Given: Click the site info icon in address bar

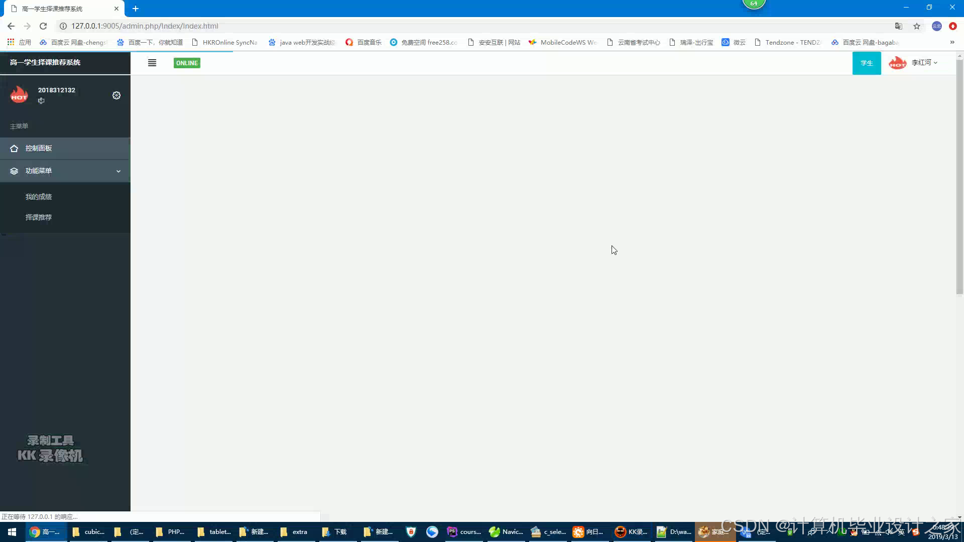Looking at the screenshot, I should (63, 26).
